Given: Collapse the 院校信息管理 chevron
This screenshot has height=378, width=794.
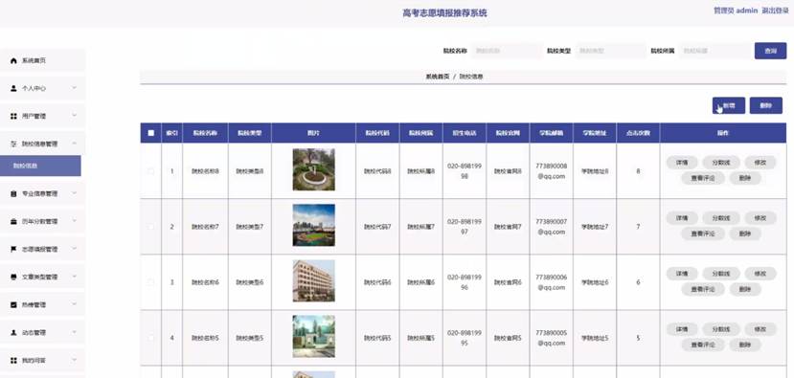Looking at the screenshot, I should tap(74, 144).
